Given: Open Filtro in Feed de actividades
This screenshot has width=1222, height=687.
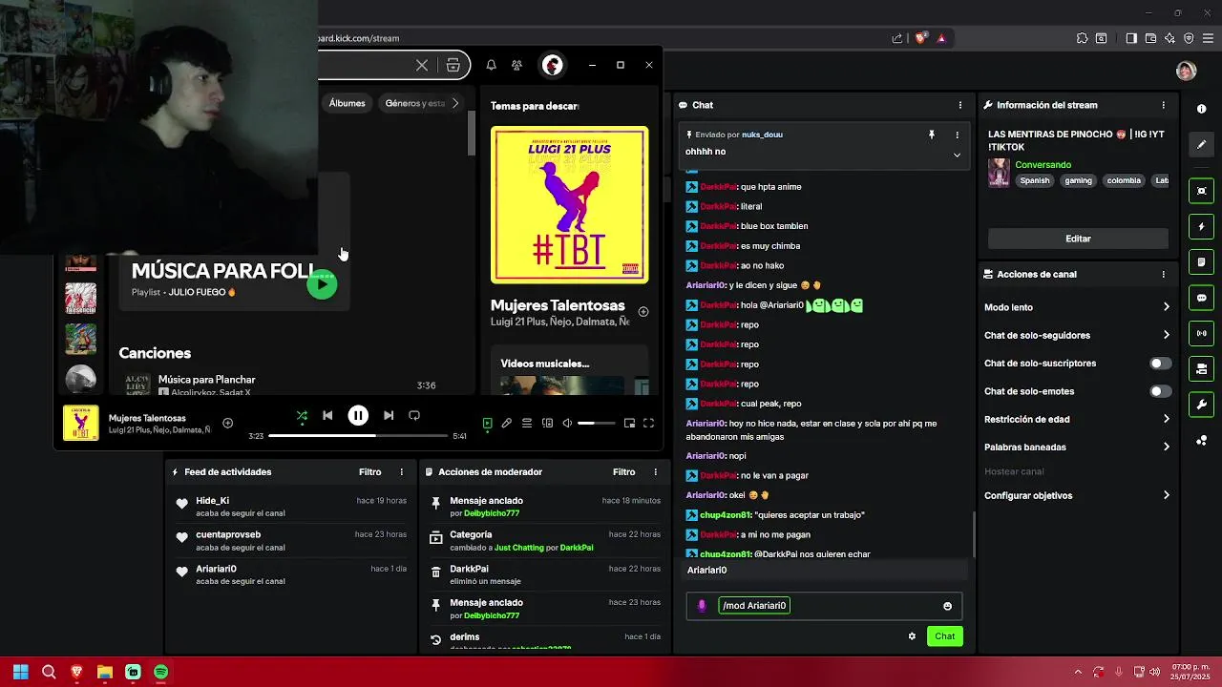Looking at the screenshot, I should pos(369,472).
